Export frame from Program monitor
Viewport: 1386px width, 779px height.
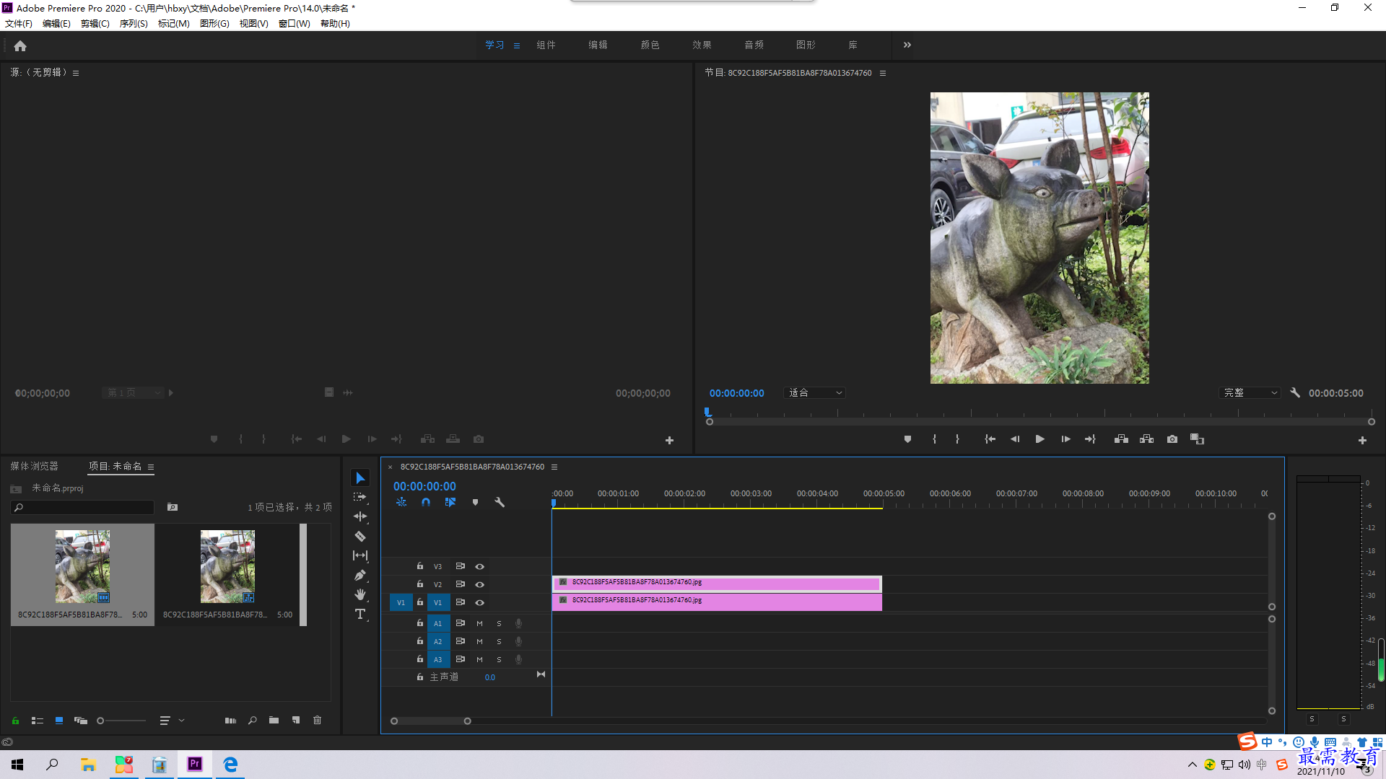[x=1172, y=439]
